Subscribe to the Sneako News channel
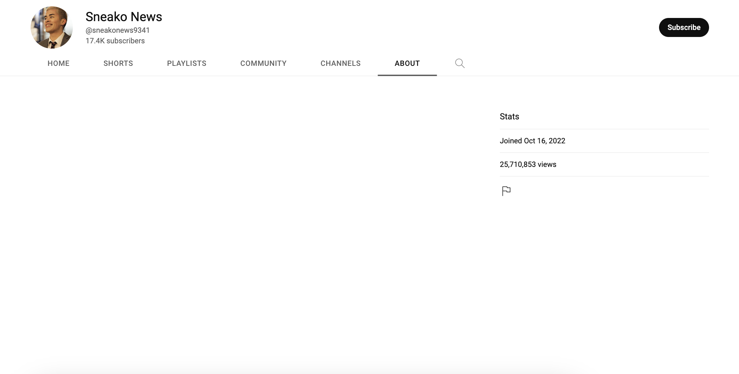Image resolution: width=739 pixels, height=374 pixels. coord(683,27)
